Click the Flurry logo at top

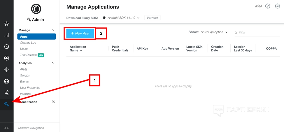pos(36,8)
